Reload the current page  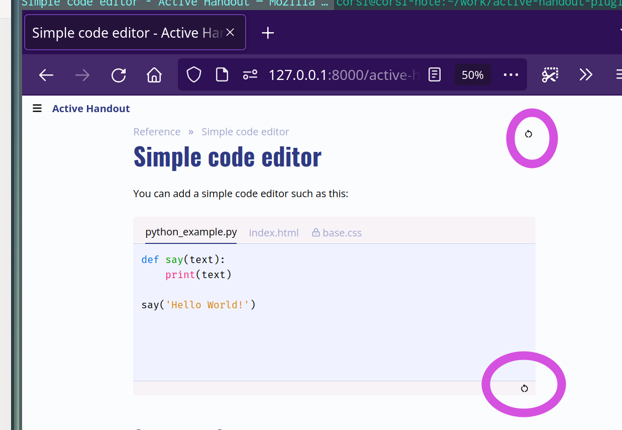tap(119, 74)
